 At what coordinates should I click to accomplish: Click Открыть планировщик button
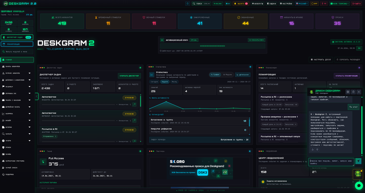click(x=347, y=76)
